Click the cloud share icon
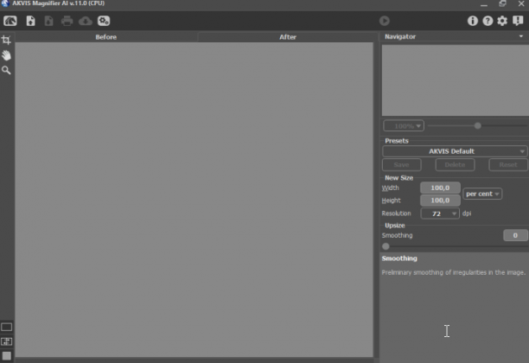Viewport: 529px width, 363px height. 86,21
